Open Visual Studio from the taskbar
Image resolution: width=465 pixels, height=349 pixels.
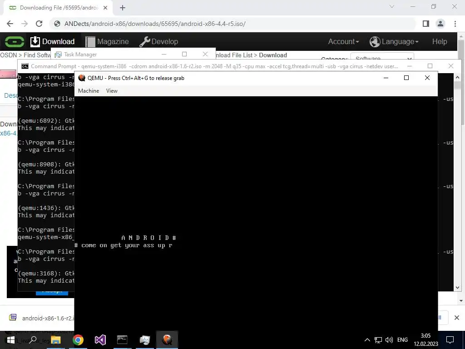[100, 340]
